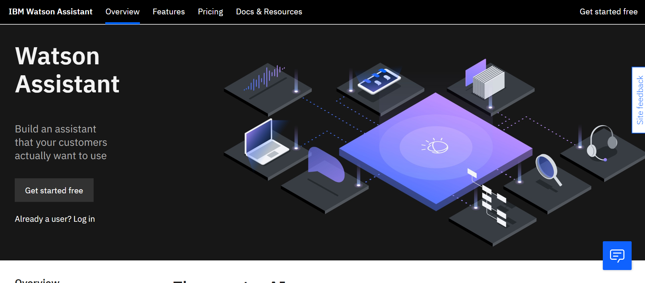Switch to the Features tab
This screenshot has height=283, width=645.
point(169,12)
